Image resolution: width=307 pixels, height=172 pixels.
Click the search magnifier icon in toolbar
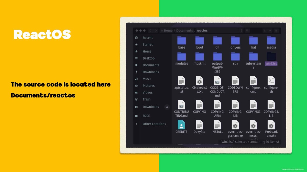coord(247,31)
